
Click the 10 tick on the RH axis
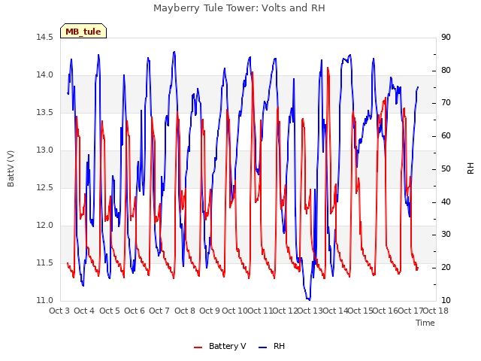click(446, 301)
